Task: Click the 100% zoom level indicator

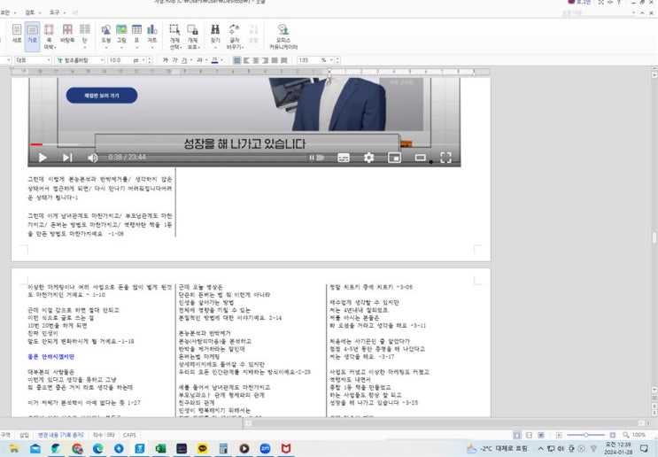Action: pos(639,435)
